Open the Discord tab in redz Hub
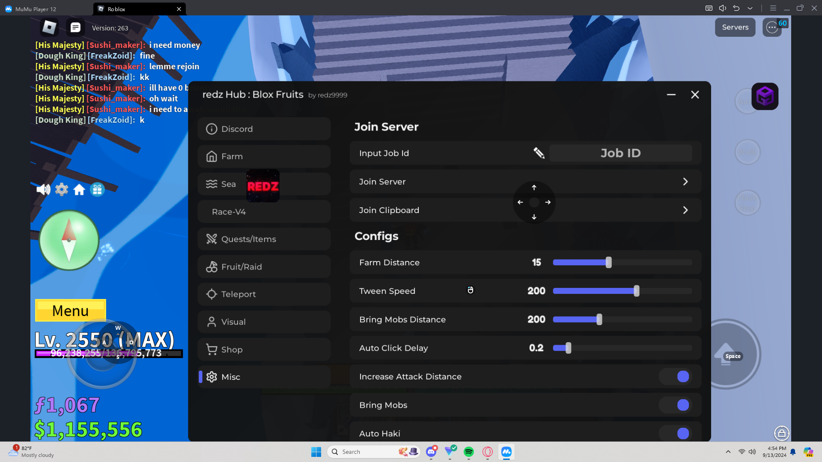The width and height of the screenshot is (822, 462). (264, 129)
